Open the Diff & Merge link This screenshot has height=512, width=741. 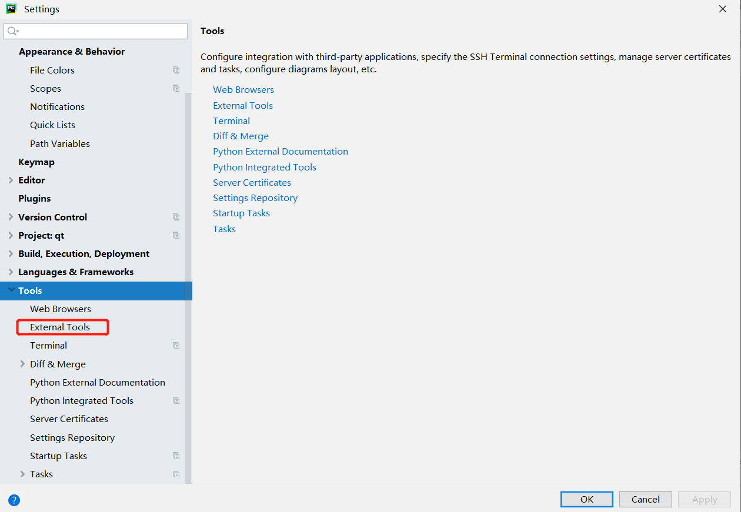pos(241,136)
